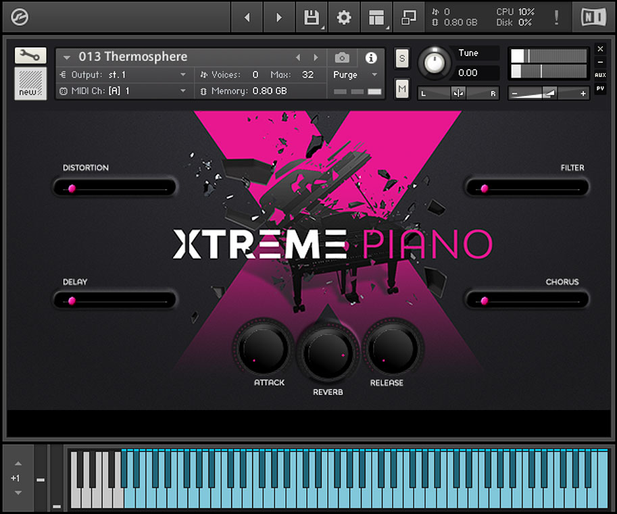This screenshot has width=617, height=514.
Task: Open the instrument info panel via the i icon
Action: click(x=370, y=58)
